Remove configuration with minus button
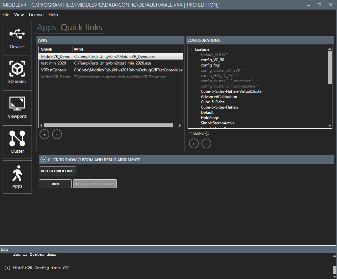This screenshot has width=337, height=279. coord(206,144)
